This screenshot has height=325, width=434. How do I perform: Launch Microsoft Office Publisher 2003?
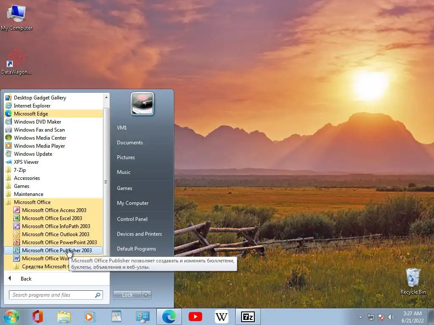click(53, 250)
